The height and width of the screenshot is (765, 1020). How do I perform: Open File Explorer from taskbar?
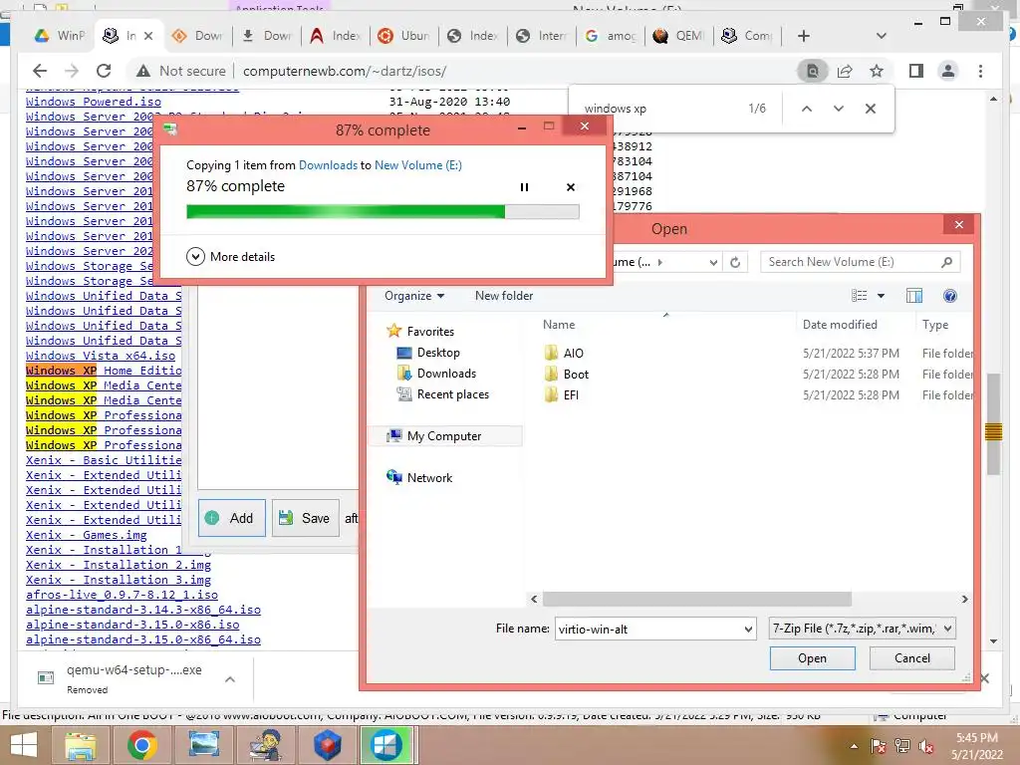pyautogui.click(x=80, y=745)
